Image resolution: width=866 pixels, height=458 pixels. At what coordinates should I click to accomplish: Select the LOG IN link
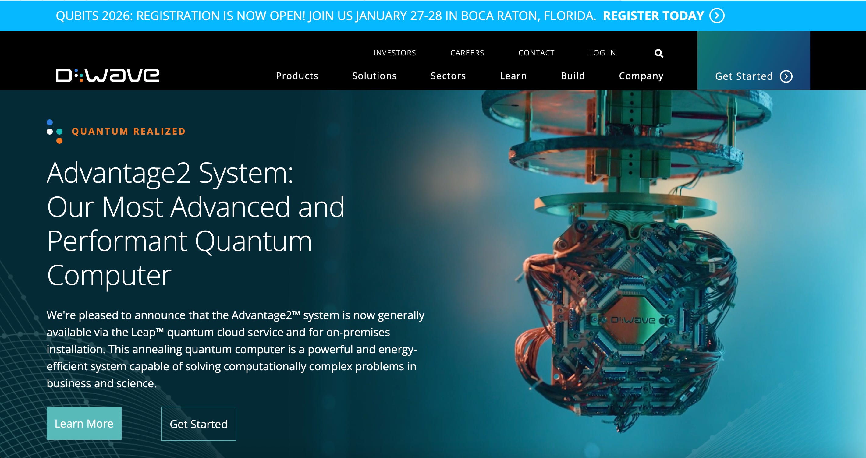603,53
